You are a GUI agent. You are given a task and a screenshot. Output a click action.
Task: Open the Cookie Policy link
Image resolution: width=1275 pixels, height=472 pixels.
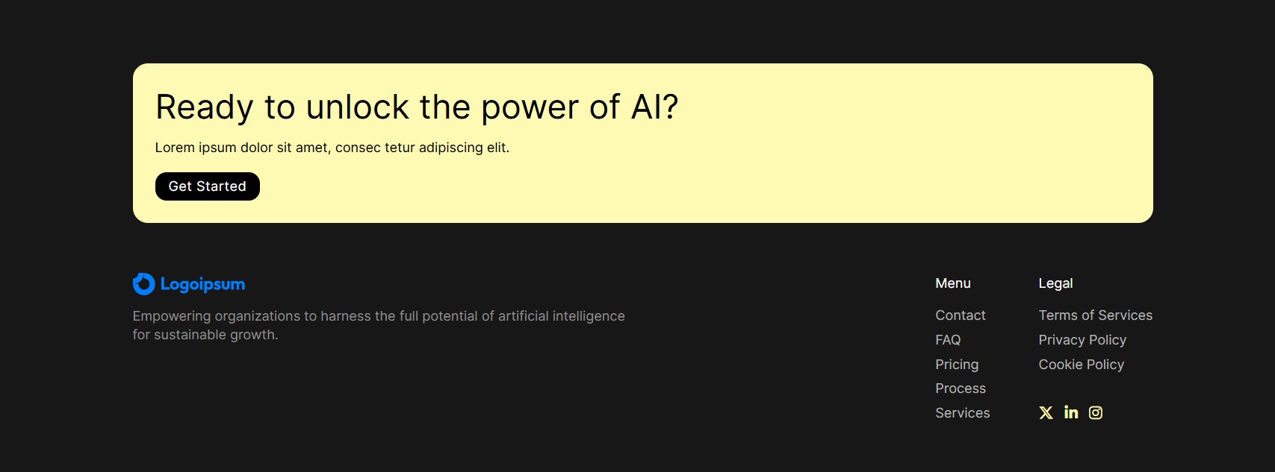click(1081, 365)
